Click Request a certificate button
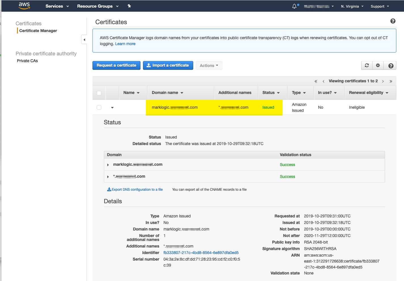Screen dimensions: 404x281 pyautogui.click(x=116, y=65)
